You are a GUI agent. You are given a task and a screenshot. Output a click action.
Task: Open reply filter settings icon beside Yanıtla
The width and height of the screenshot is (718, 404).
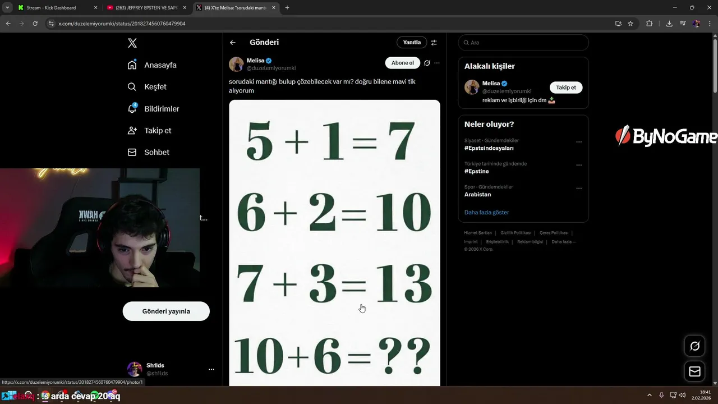[x=434, y=43]
